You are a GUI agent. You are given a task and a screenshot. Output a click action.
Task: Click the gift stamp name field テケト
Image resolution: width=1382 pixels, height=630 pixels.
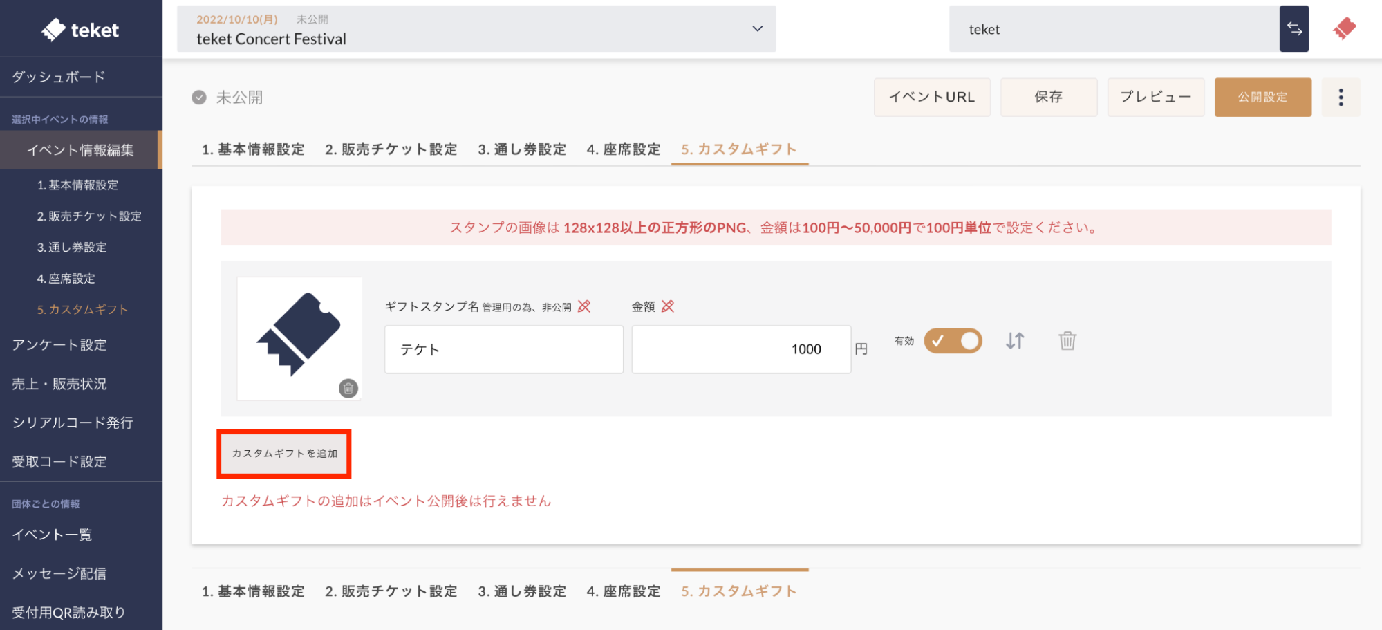point(503,350)
